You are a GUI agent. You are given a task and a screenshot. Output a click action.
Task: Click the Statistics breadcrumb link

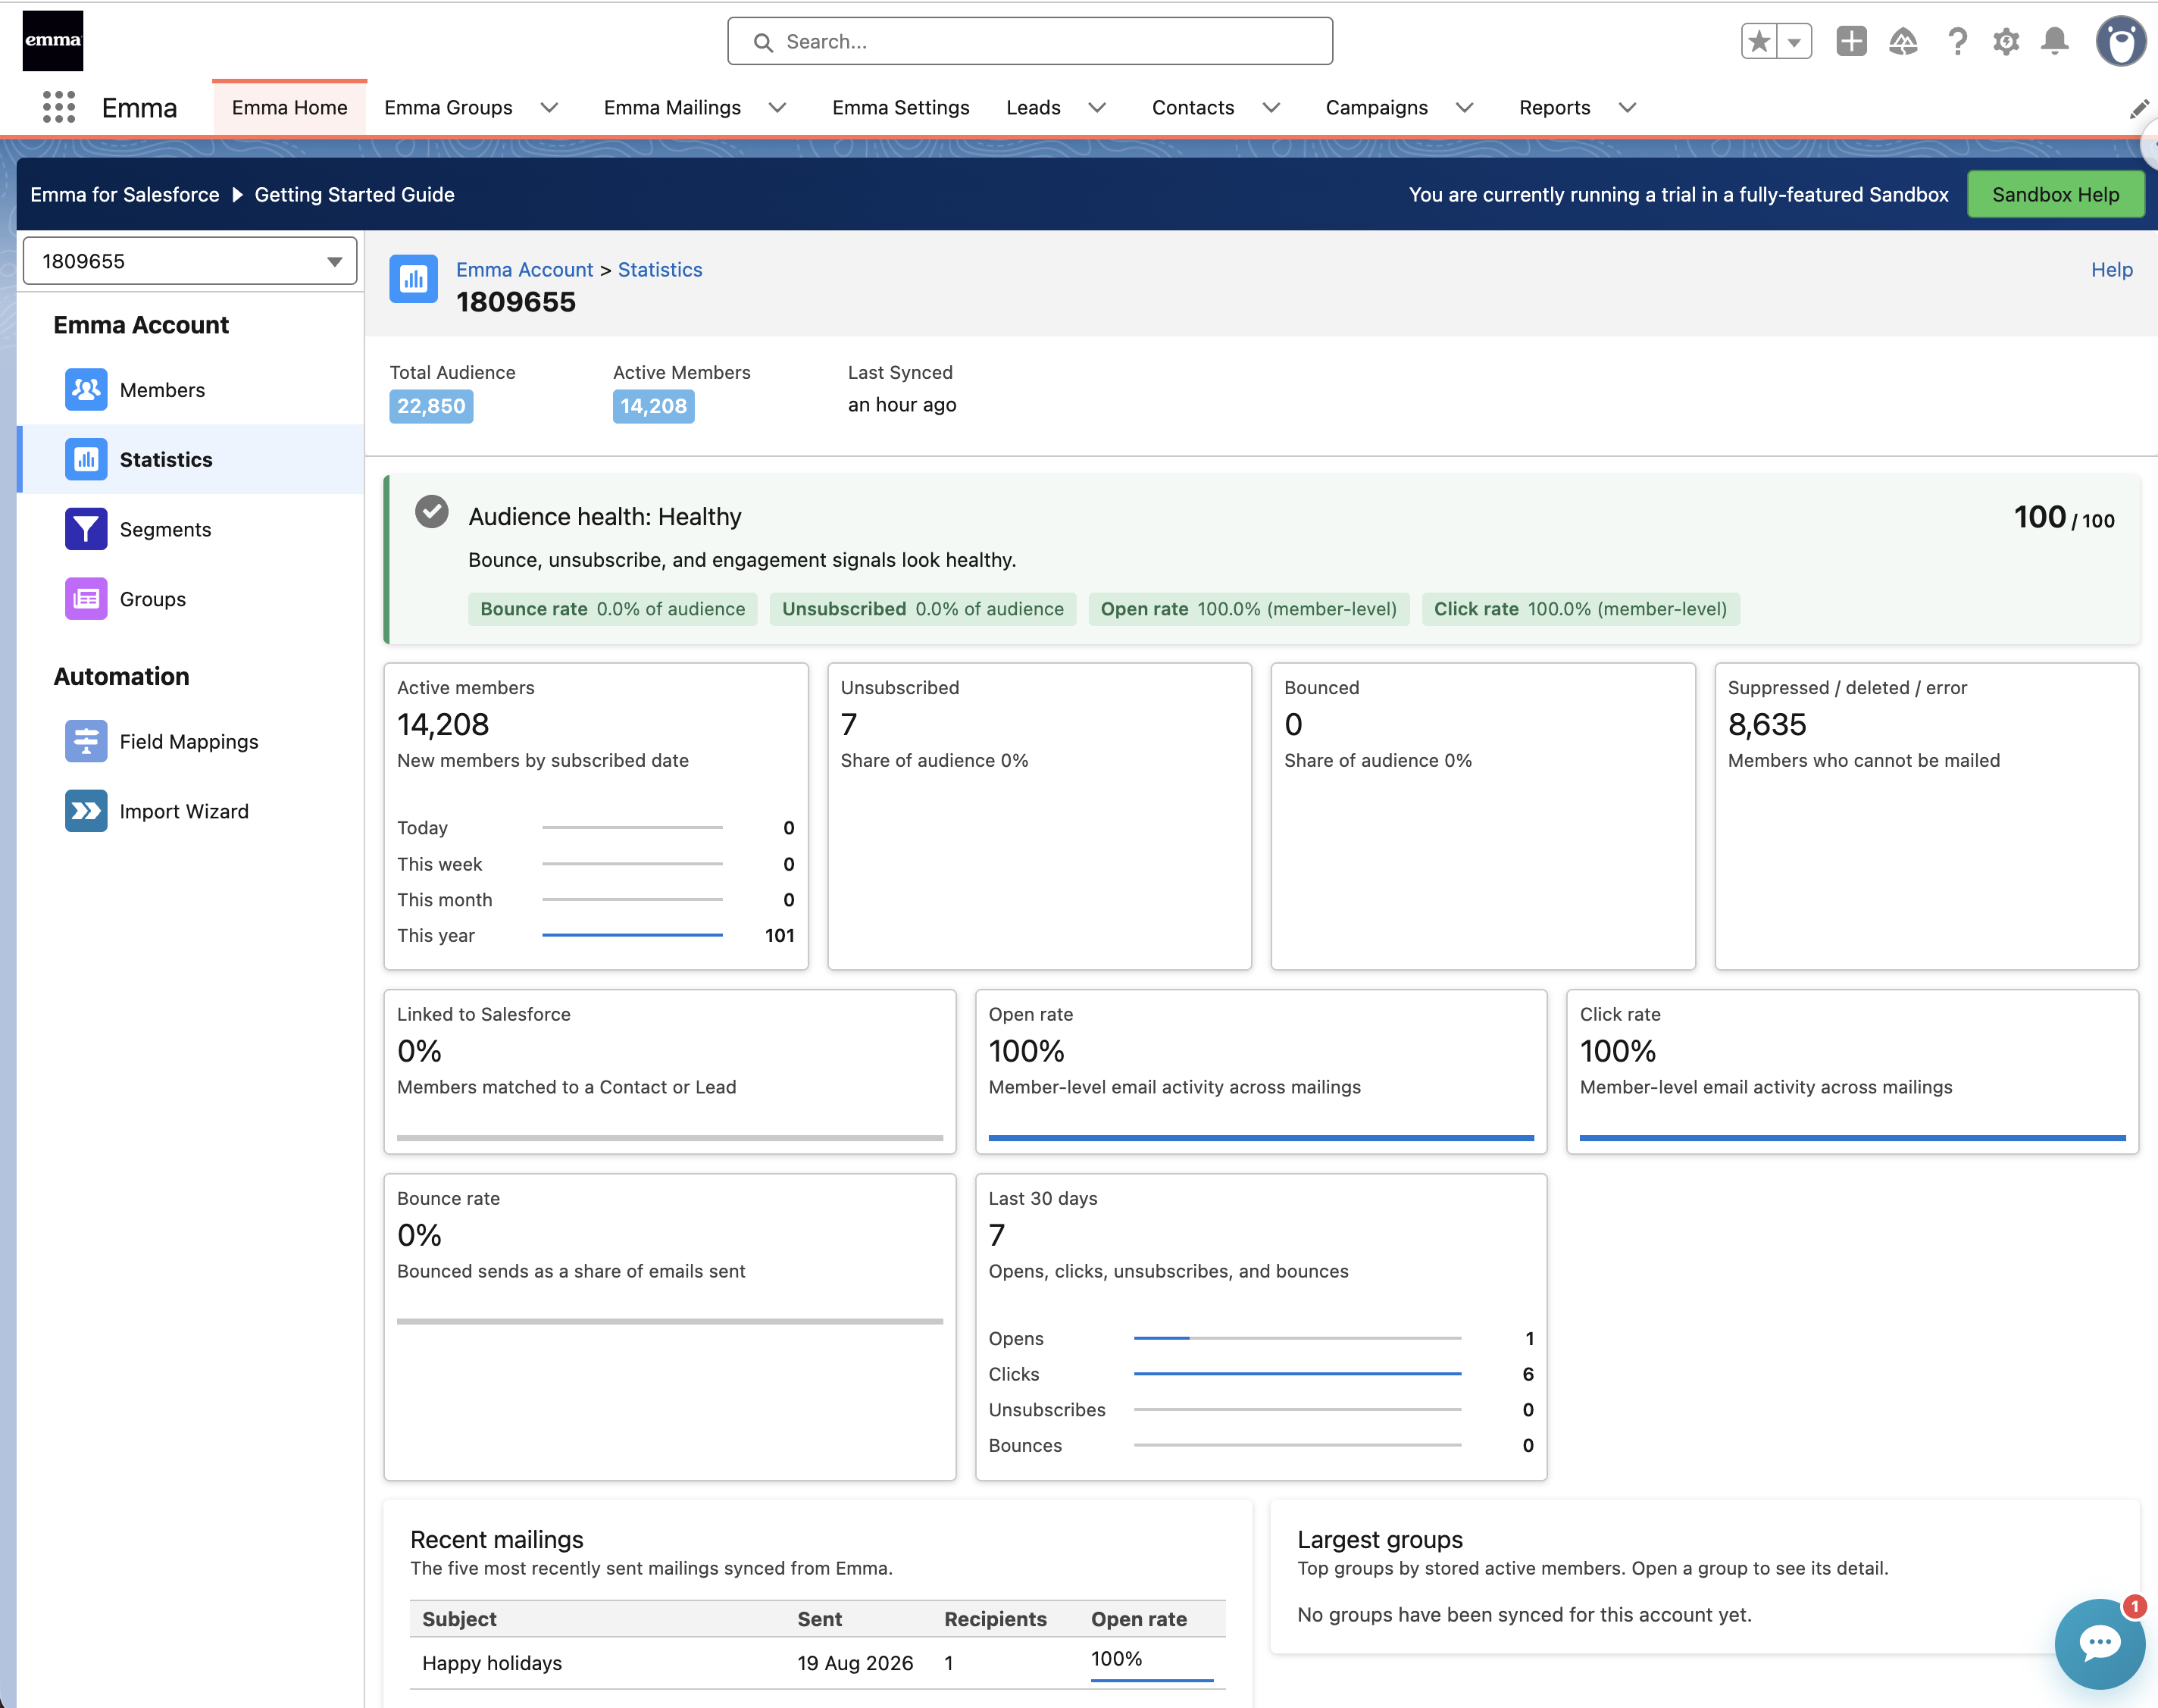660,269
